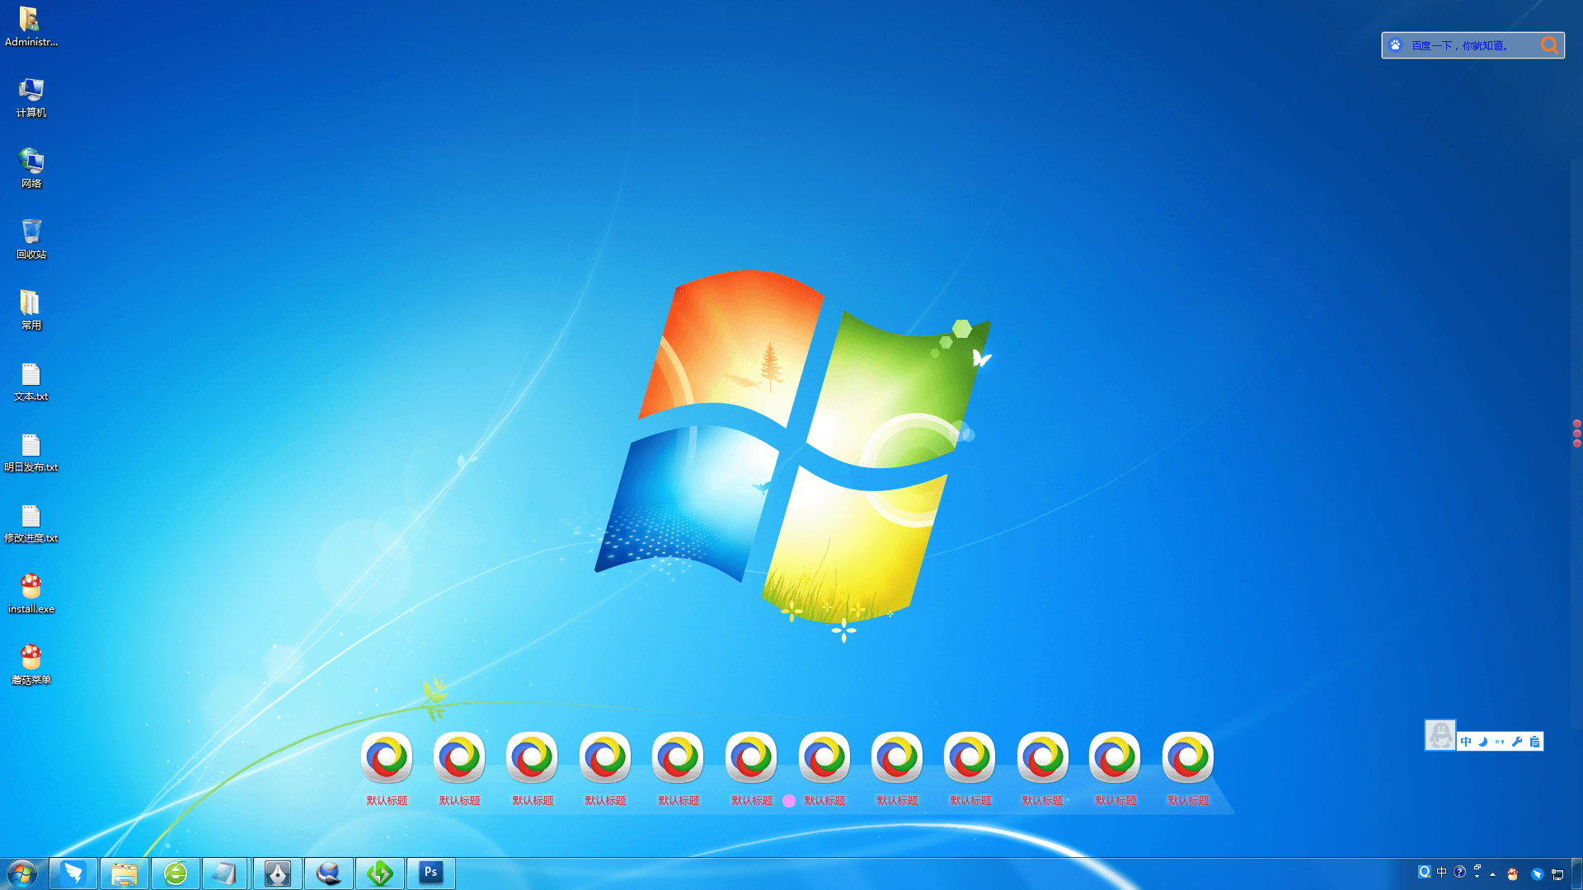This screenshot has height=890, width=1583.
Task: Open the Windows Start orb
Action: click(22, 874)
